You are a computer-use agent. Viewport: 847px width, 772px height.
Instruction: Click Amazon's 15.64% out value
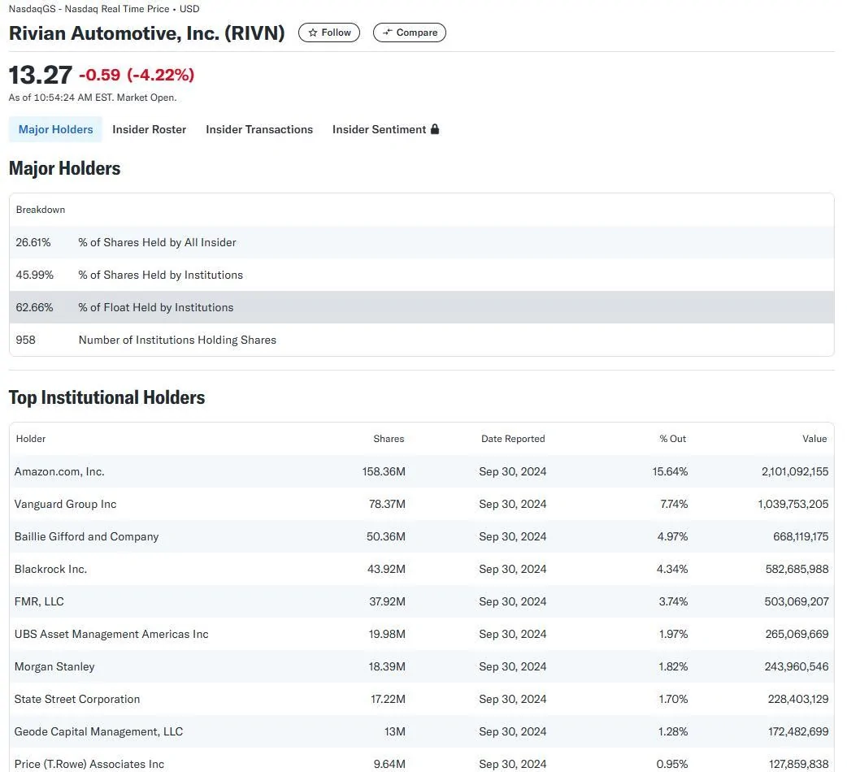coord(670,471)
